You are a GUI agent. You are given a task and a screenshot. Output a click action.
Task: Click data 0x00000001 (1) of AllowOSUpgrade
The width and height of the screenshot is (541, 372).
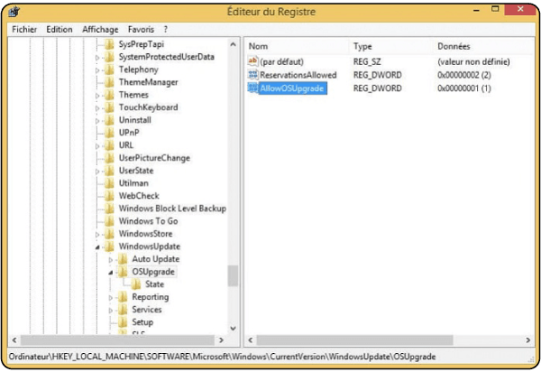(x=464, y=88)
